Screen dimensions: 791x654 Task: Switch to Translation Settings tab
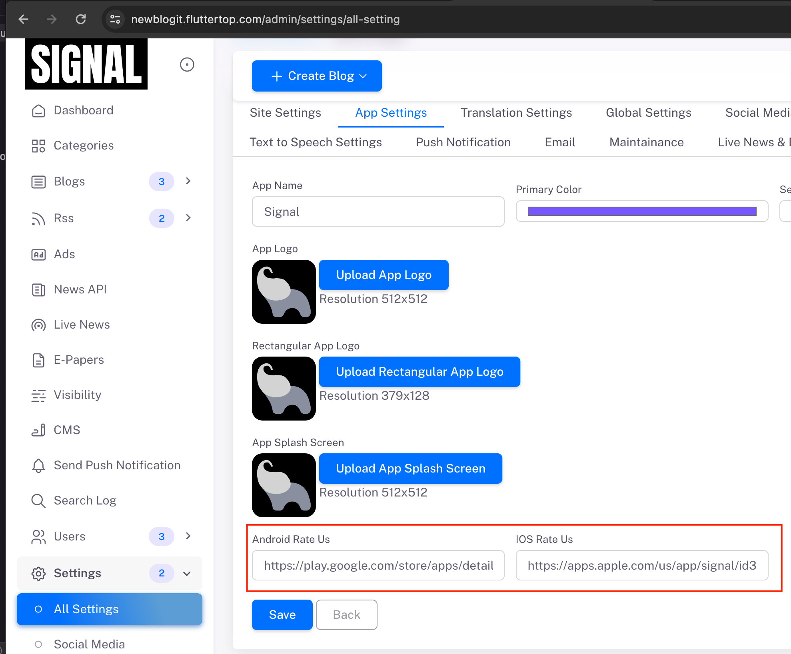pyautogui.click(x=516, y=113)
